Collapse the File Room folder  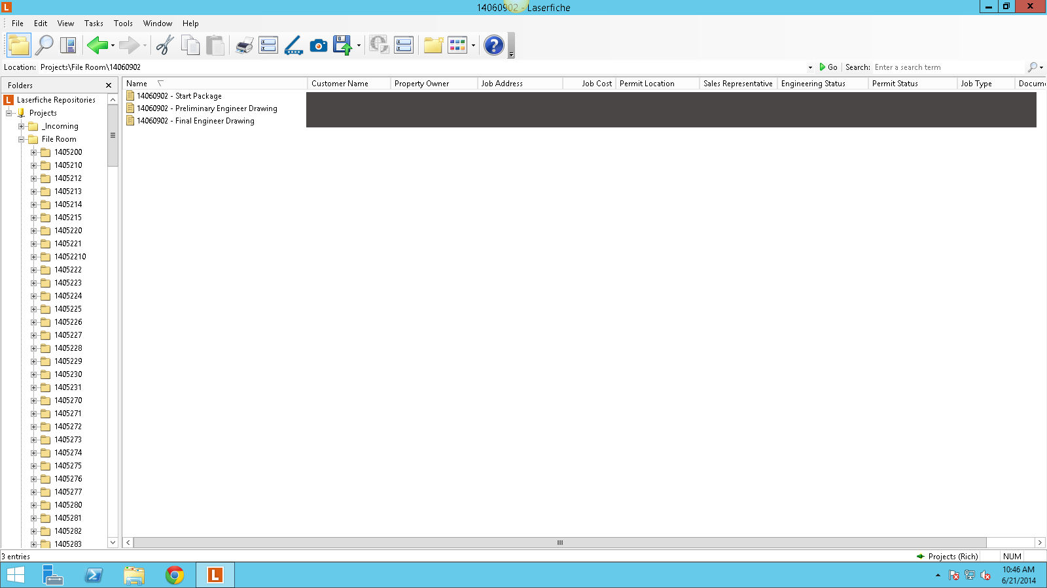point(22,139)
